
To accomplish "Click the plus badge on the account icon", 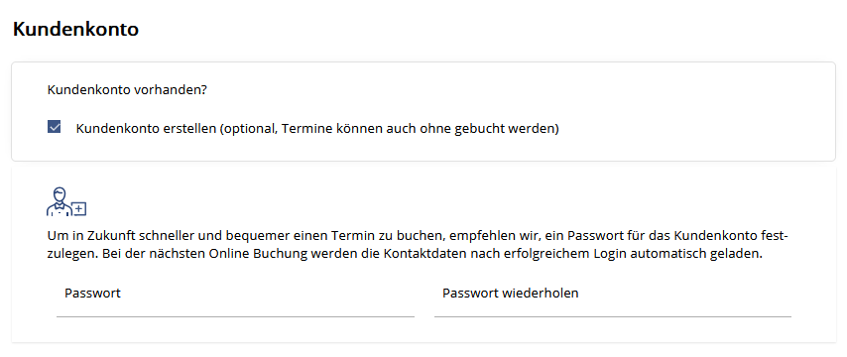I will pos(79,208).
